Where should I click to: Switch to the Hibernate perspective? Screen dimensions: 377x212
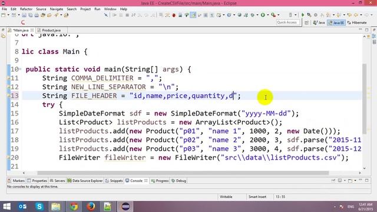357,22
